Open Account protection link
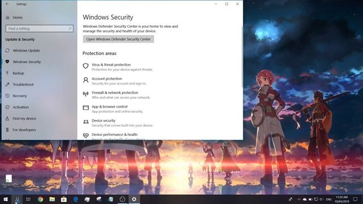 (107, 79)
